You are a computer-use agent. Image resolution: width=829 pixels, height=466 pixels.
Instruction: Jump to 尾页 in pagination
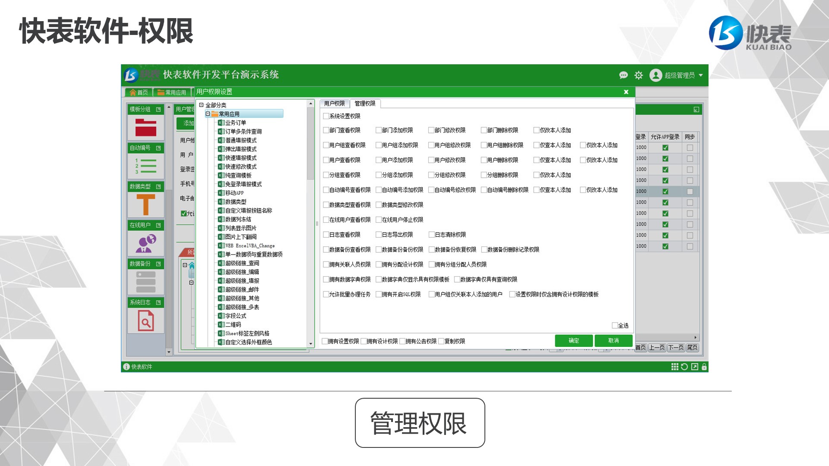click(x=693, y=348)
